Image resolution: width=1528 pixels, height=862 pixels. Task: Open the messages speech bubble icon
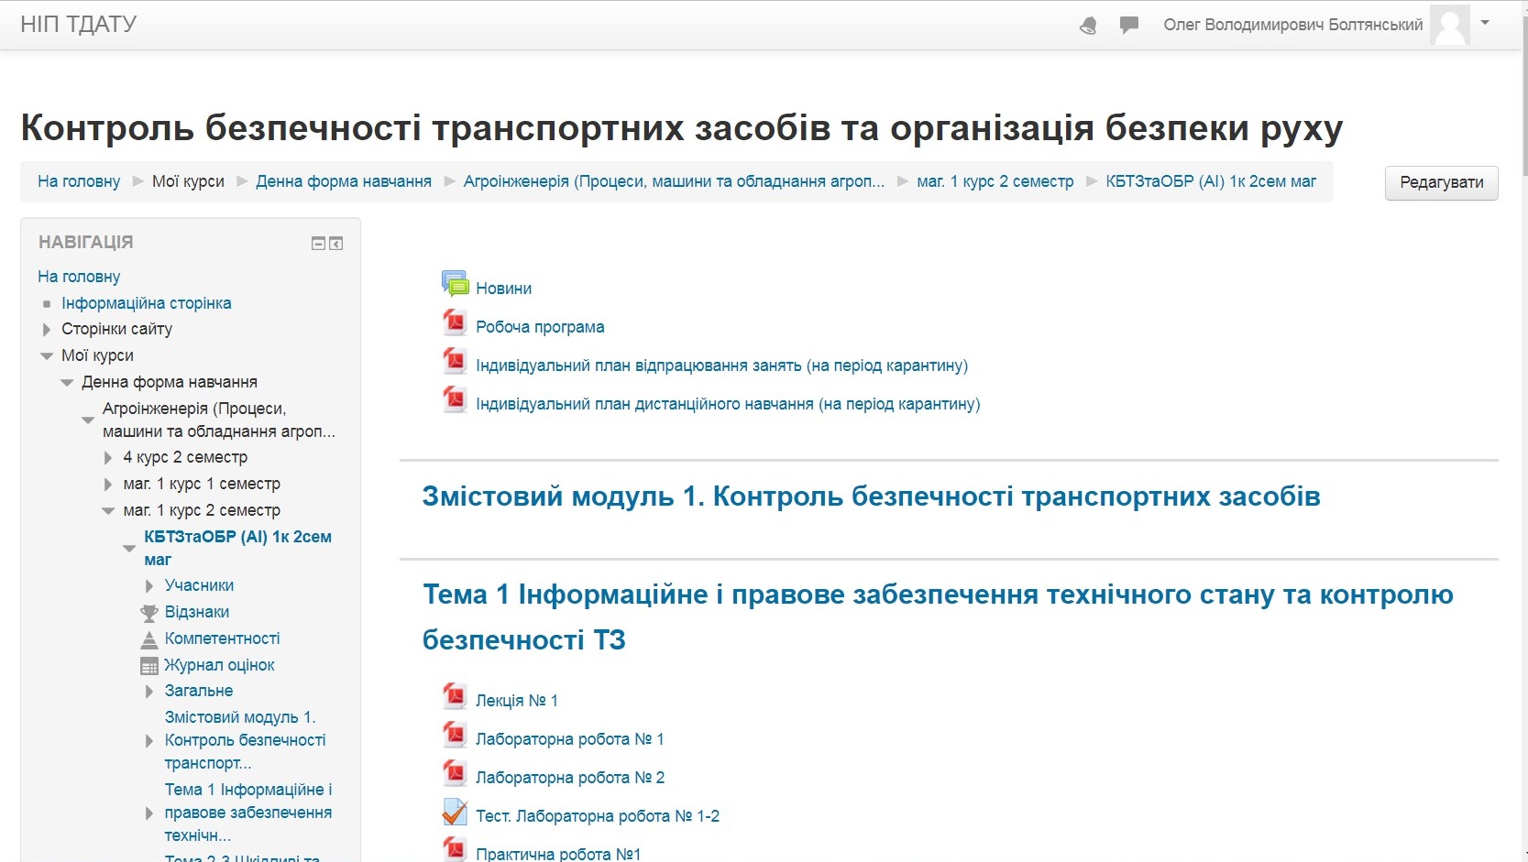1128,26
